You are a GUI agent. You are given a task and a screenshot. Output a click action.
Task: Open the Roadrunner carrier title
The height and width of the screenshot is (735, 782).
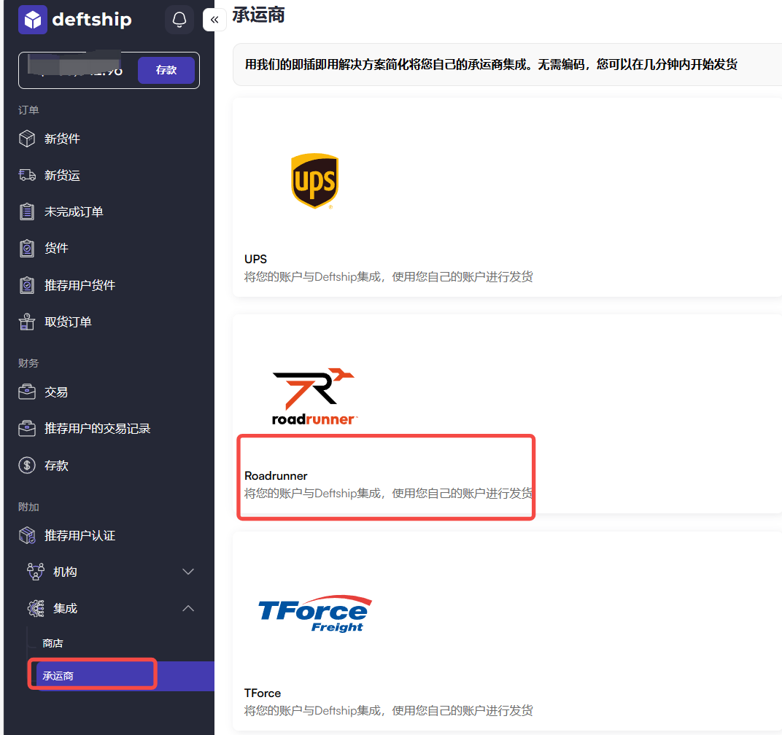[276, 475]
